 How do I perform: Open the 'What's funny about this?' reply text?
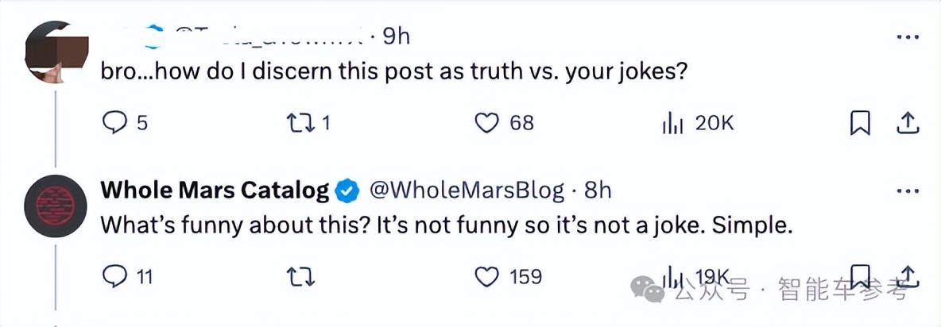(x=447, y=225)
